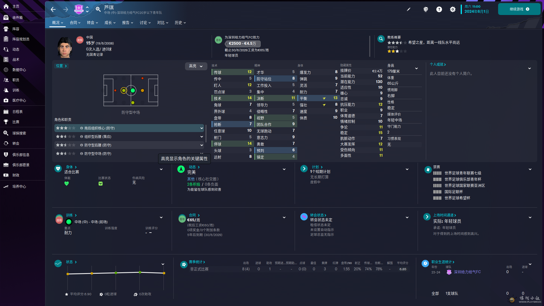The height and width of the screenshot is (306, 544).
Task: Open the 成长 tab menu
Action: (110, 23)
